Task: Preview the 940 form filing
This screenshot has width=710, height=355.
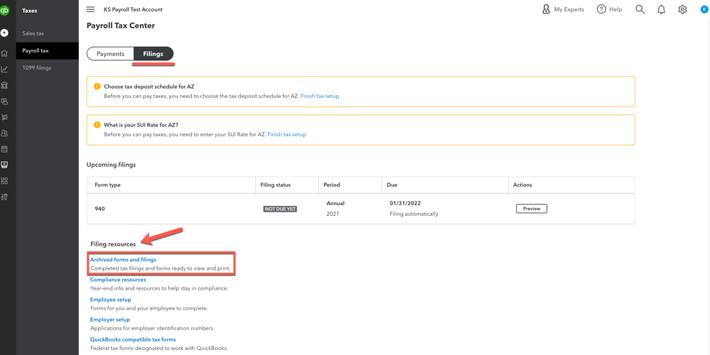Action: pos(532,209)
